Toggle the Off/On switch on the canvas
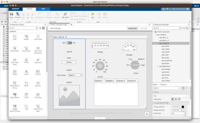200x123 pixels. click(69, 43)
